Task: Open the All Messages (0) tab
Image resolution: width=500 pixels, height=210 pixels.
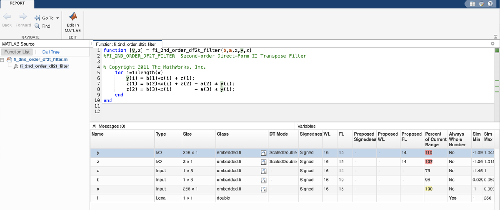Action: coord(109,126)
